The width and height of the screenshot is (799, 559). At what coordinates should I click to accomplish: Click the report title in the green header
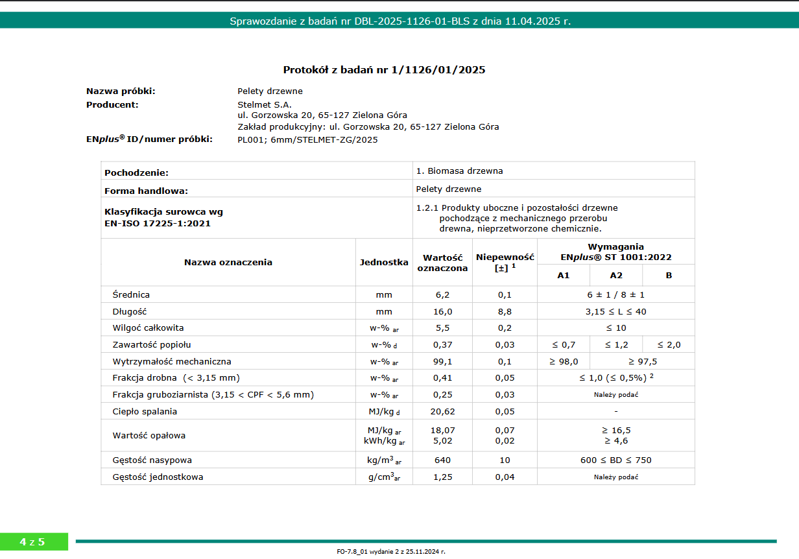coord(399,21)
